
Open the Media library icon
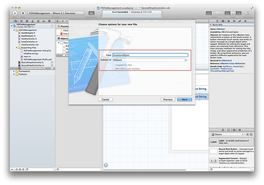click(240, 130)
